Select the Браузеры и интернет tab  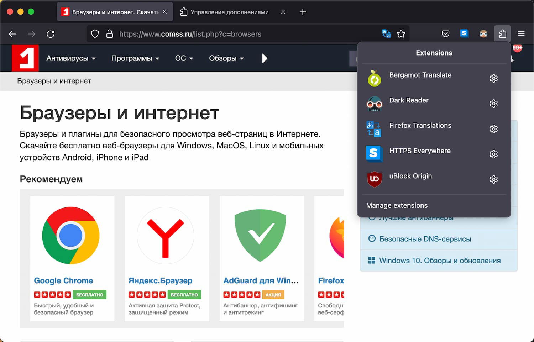[x=115, y=12]
